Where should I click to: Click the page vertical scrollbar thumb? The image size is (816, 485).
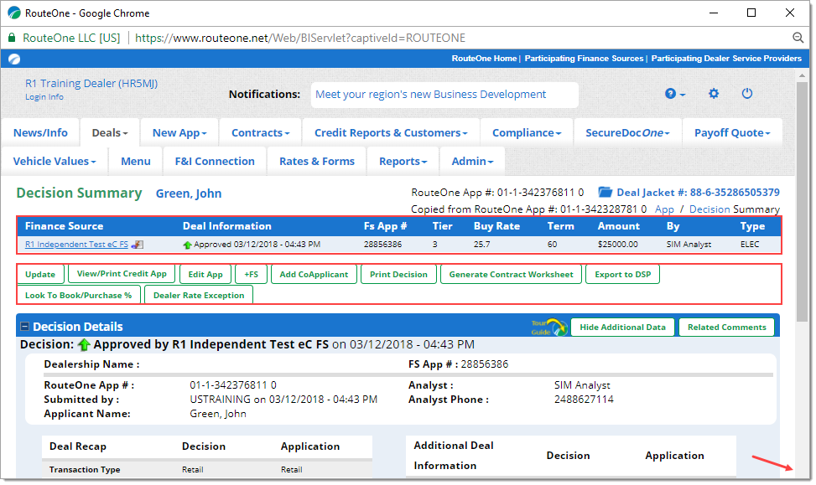point(802,203)
